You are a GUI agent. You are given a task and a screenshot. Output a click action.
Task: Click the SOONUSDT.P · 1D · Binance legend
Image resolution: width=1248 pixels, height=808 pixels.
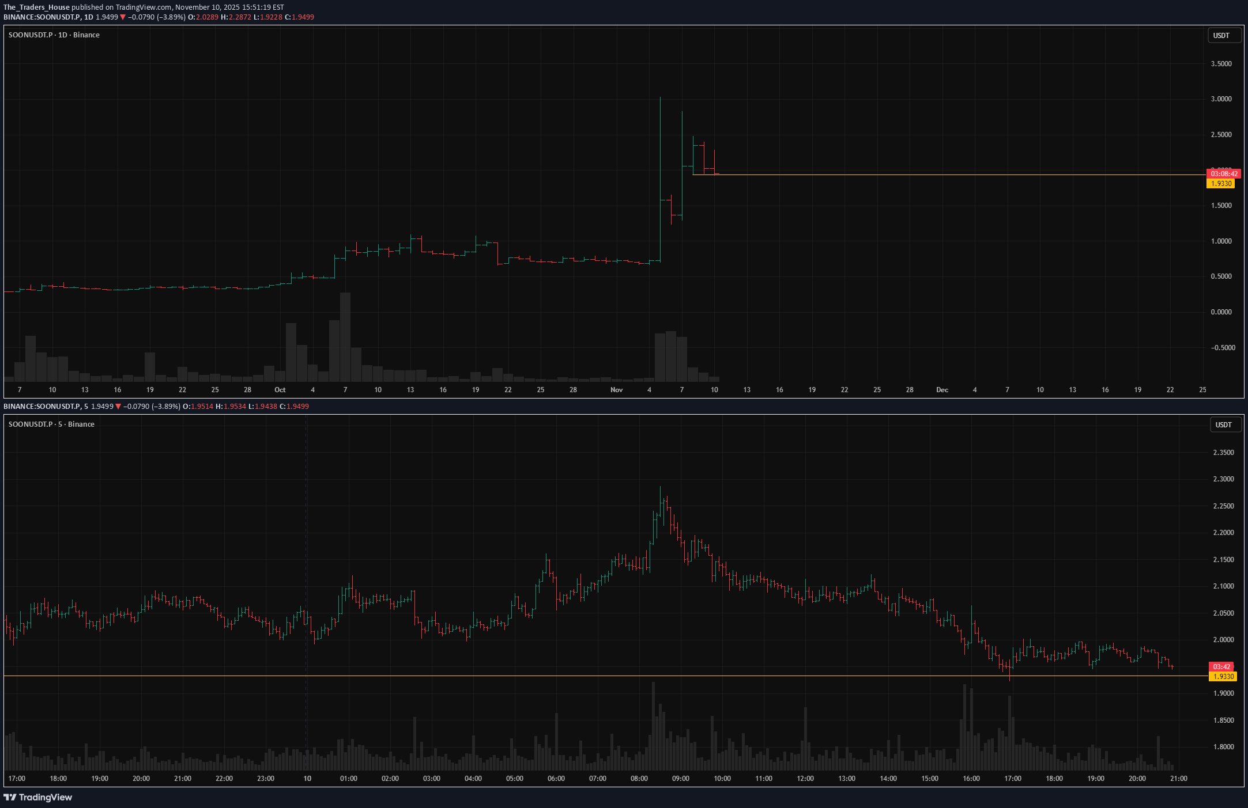(x=54, y=35)
